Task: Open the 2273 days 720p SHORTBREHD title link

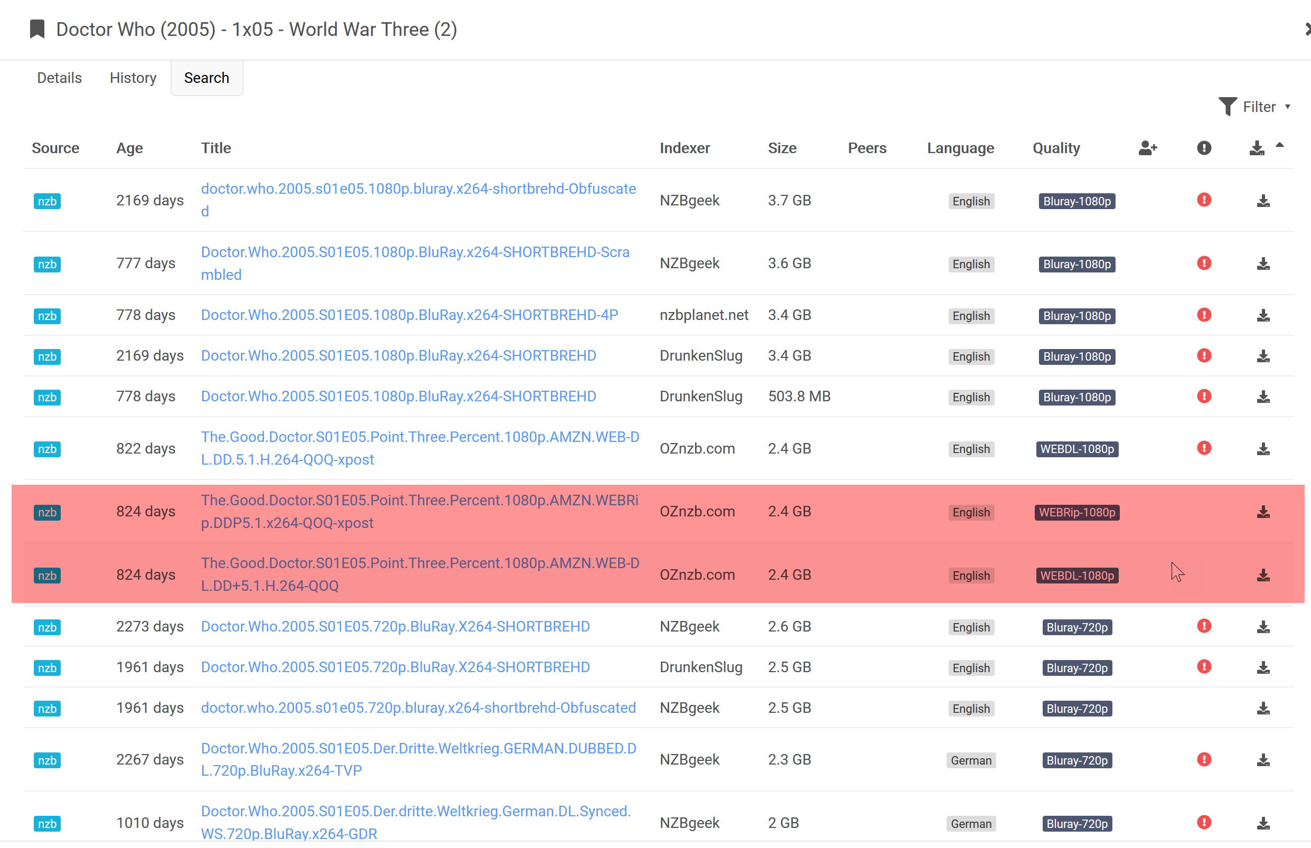Action: 395,627
